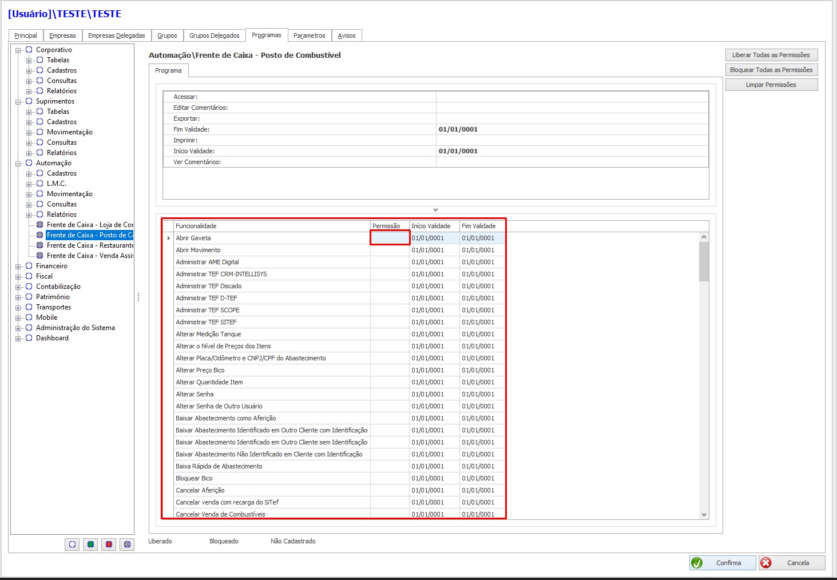Image resolution: width=837 pixels, height=580 pixels.
Task: Click the green circle Liberado button
Action: click(x=90, y=545)
